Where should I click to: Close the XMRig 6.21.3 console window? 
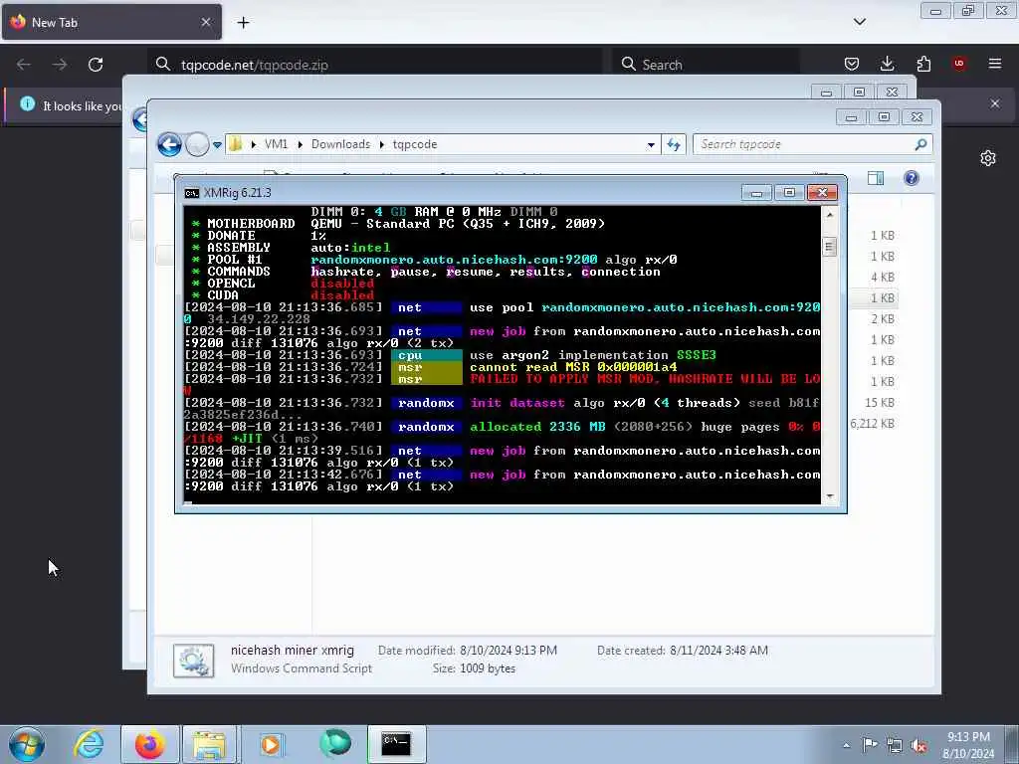(822, 193)
